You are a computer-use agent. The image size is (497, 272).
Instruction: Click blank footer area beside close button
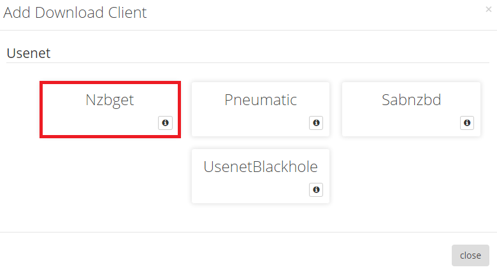pyautogui.click(x=255, y=255)
